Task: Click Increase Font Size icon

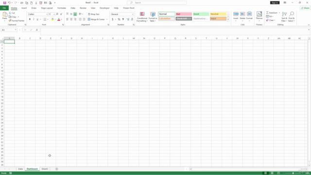Action: click(57, 14)
